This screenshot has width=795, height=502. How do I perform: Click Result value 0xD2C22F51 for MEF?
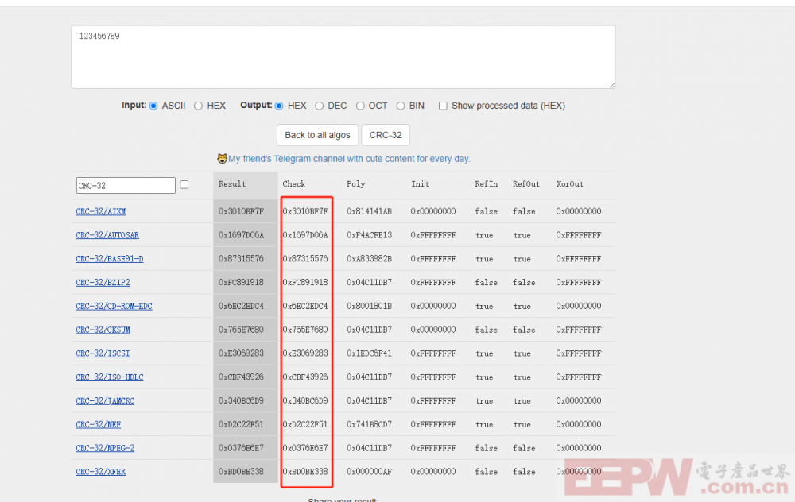[x=242, y=424]
